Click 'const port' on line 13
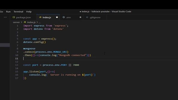Image resolution: width=178 pixels, height=100 pixels. click(31, 65)
